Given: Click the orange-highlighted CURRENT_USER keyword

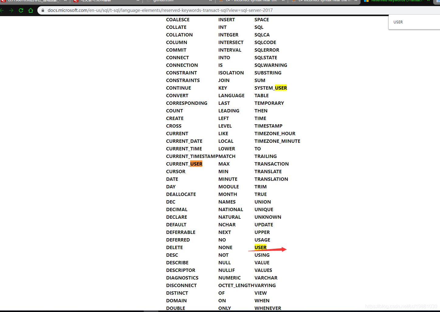Looking at the screenshot, I should 184,164.
